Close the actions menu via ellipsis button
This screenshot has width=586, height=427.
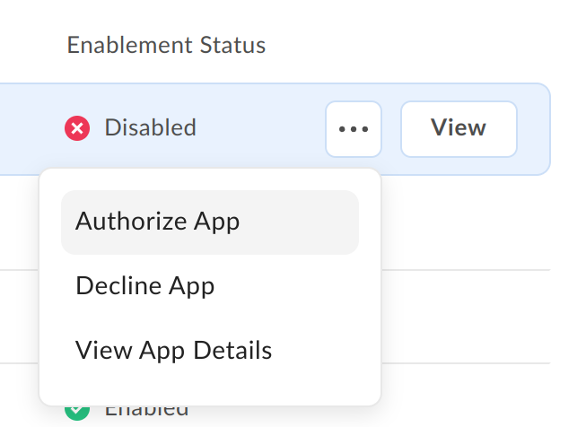click(x=354, y=129)
